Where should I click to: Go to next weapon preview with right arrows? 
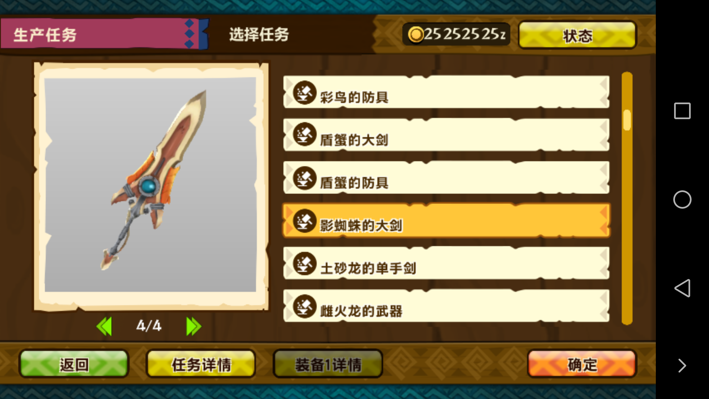click(194, 326)
